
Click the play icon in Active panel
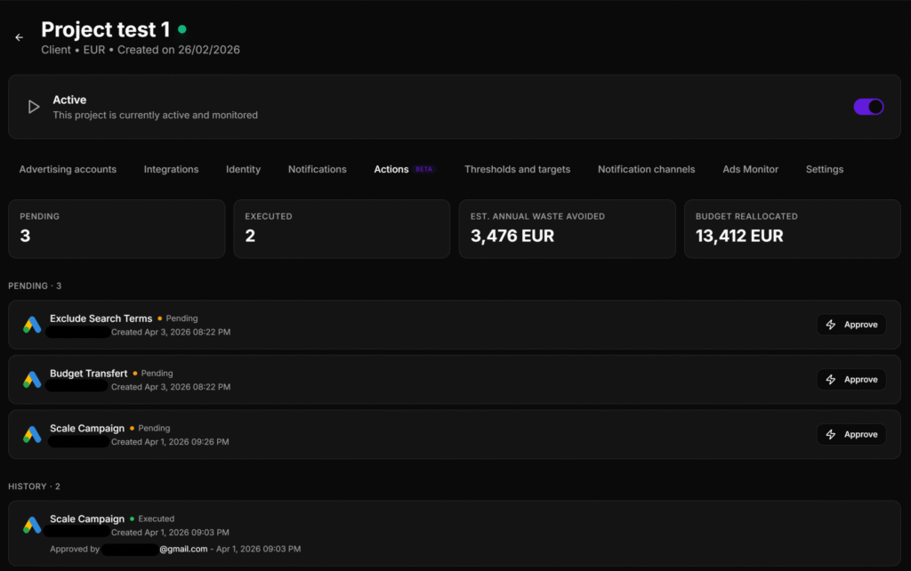pyautogui.click(x=34, y=107)
